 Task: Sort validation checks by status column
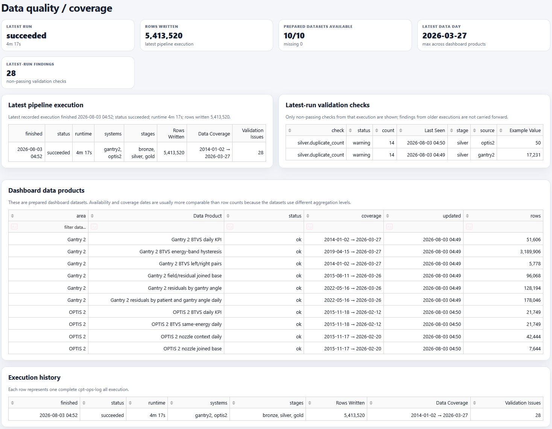point(350,131)
